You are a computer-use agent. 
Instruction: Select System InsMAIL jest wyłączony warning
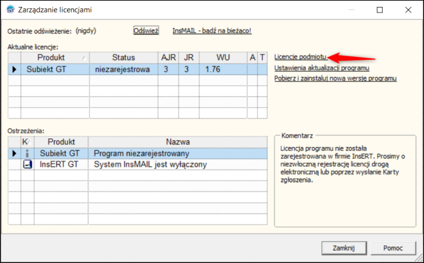click(x=178, y=164)
